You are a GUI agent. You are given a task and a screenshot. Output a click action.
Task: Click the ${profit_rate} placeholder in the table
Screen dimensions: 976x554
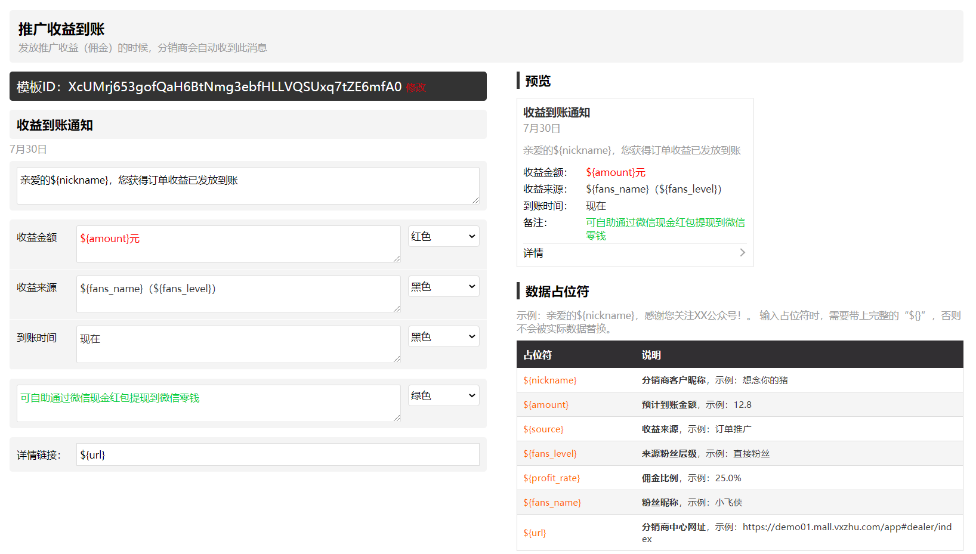[551, 478]
